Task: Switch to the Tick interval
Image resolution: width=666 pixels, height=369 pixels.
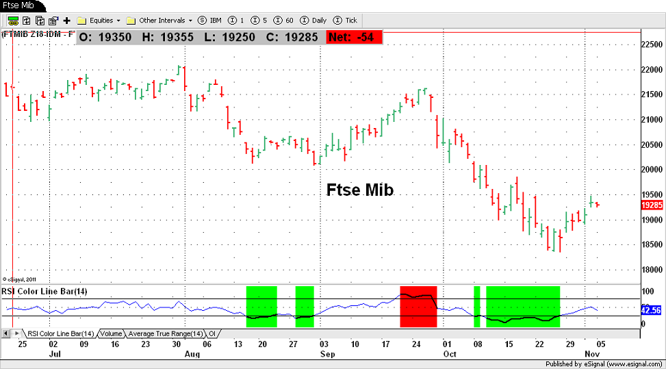Action: click(345, 21)
